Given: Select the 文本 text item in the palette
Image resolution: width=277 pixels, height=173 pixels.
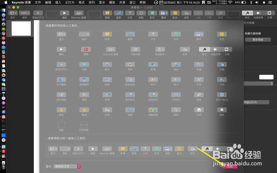Looking at the screenshot, I should coord(153,34).
